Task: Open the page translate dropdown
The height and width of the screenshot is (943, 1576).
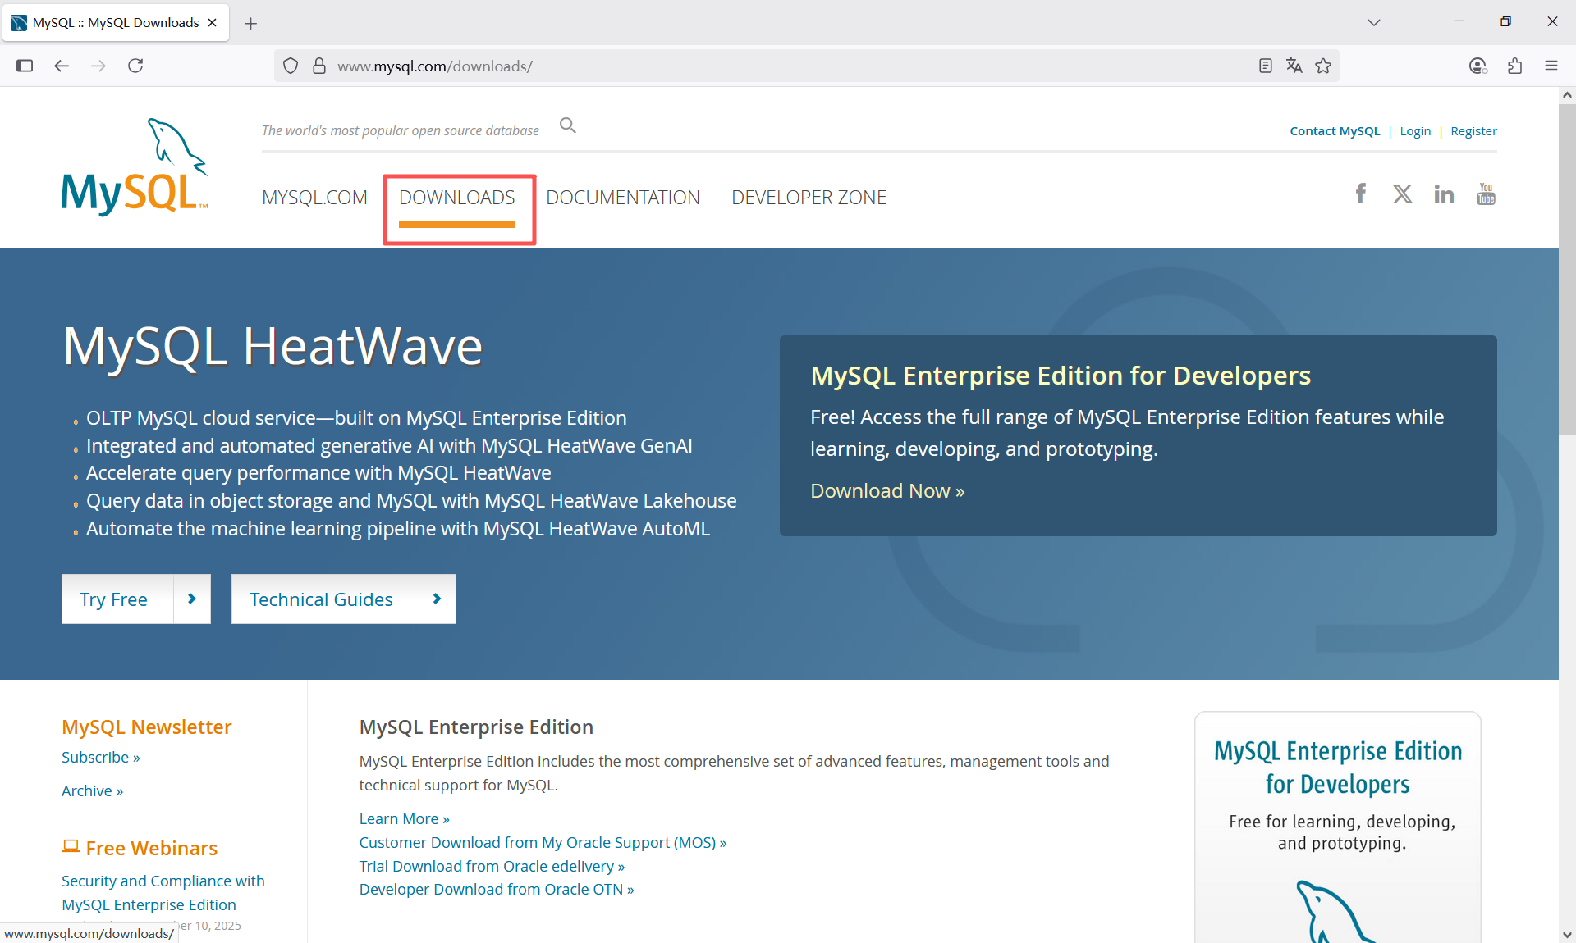Action: pyautogui.click(x=1294, y=66)
